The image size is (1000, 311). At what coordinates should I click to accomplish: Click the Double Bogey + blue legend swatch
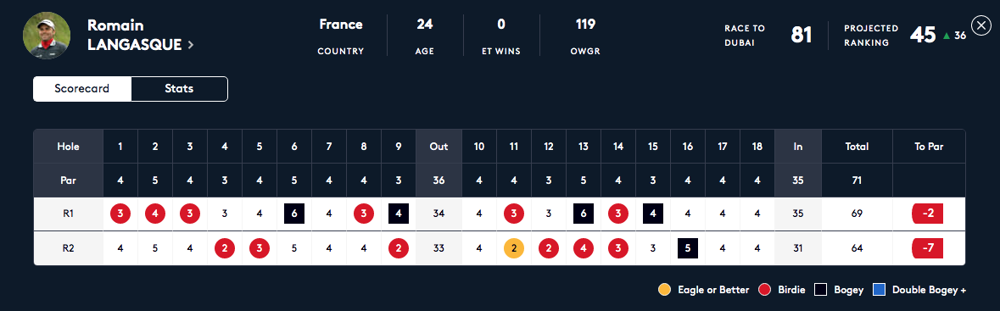[x=879, y=290]
